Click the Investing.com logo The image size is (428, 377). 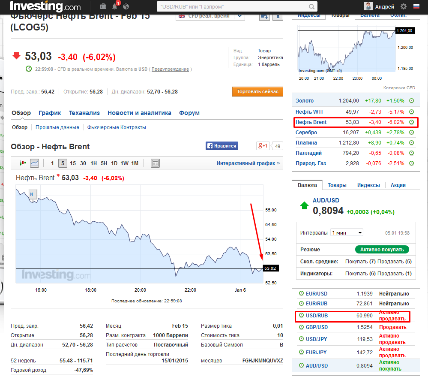45,6
